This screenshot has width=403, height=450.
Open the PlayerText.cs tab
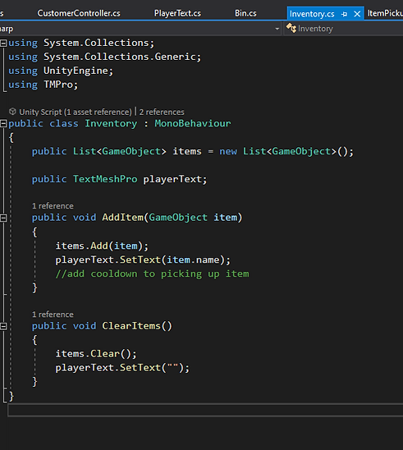click(177, 13)
